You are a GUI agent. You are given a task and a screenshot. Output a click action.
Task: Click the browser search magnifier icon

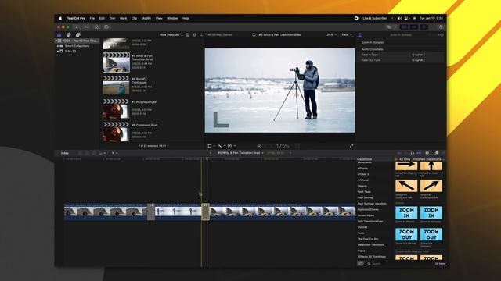click(x=201, y=34)
